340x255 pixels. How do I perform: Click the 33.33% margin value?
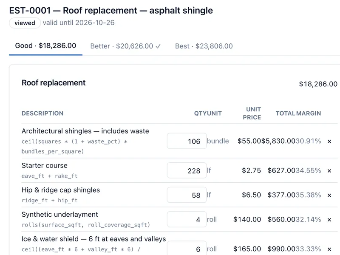(x=308, y=249)
